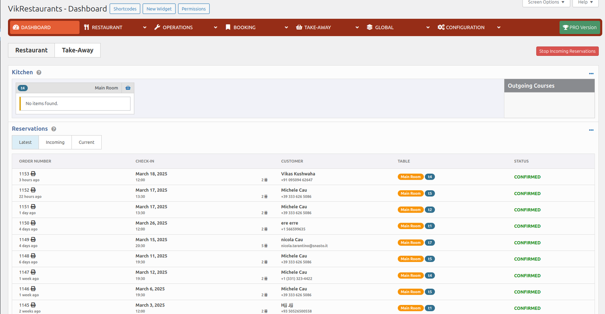Click the basket icon on Kitchen table t4

[x=128, y=88]
